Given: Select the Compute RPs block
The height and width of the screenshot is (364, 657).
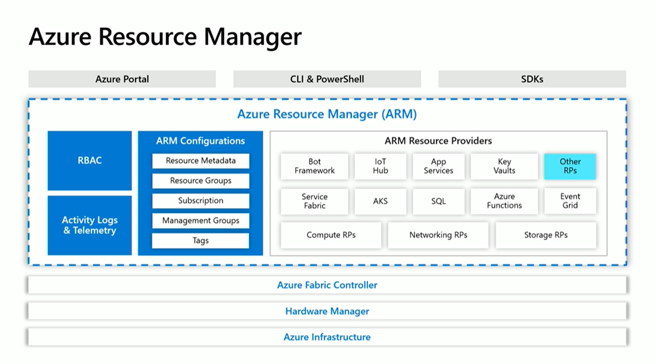Looking at the screenshot, I should (x=331, y=235).
